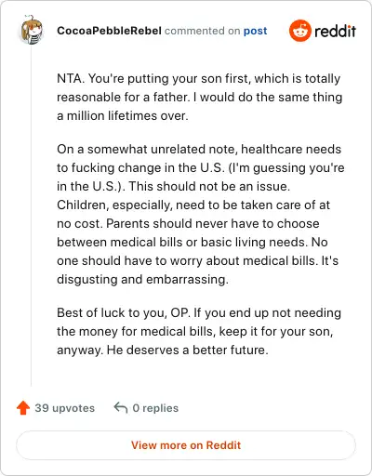Follow the blue "post" link
The height and width of the screenshot is (476, 372).
(x=255, y=31)
